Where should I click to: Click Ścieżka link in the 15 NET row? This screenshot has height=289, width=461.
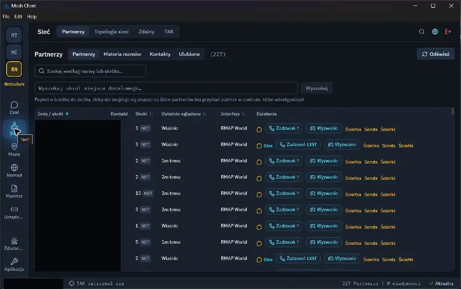pyautogui.click(x=353, y=195)
